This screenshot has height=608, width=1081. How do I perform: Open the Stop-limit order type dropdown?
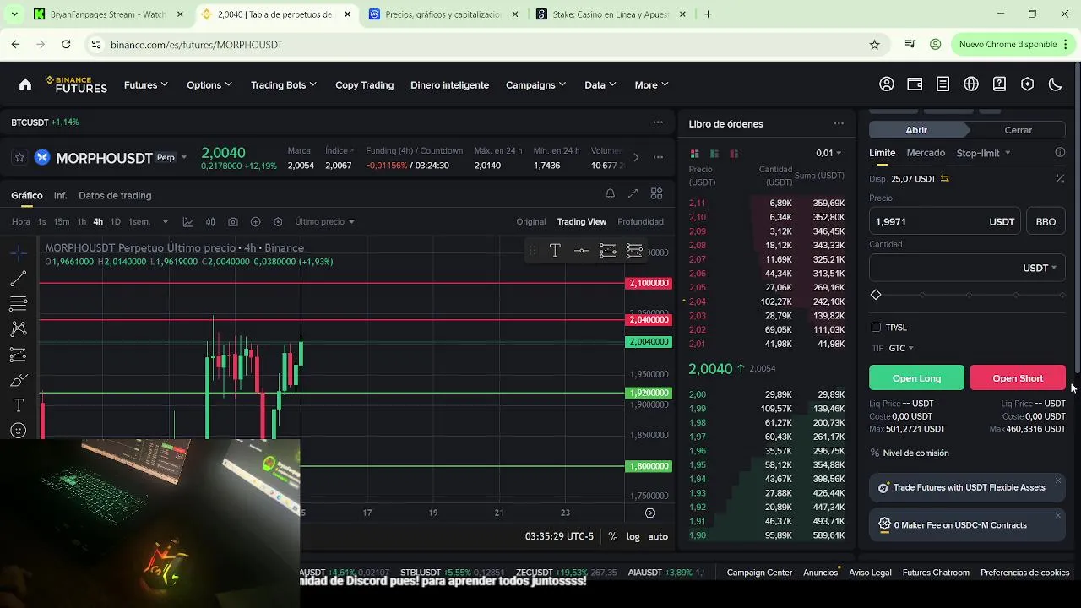pos(984,153)
